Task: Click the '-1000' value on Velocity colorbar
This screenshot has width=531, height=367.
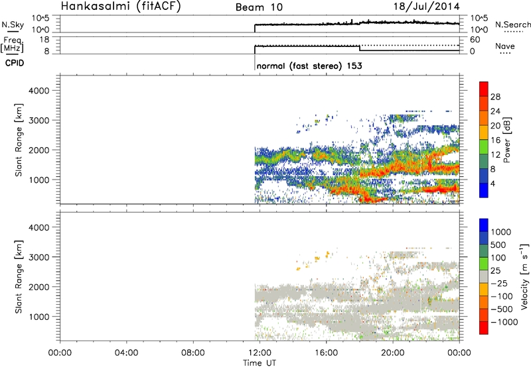Action: click(504, 322)
